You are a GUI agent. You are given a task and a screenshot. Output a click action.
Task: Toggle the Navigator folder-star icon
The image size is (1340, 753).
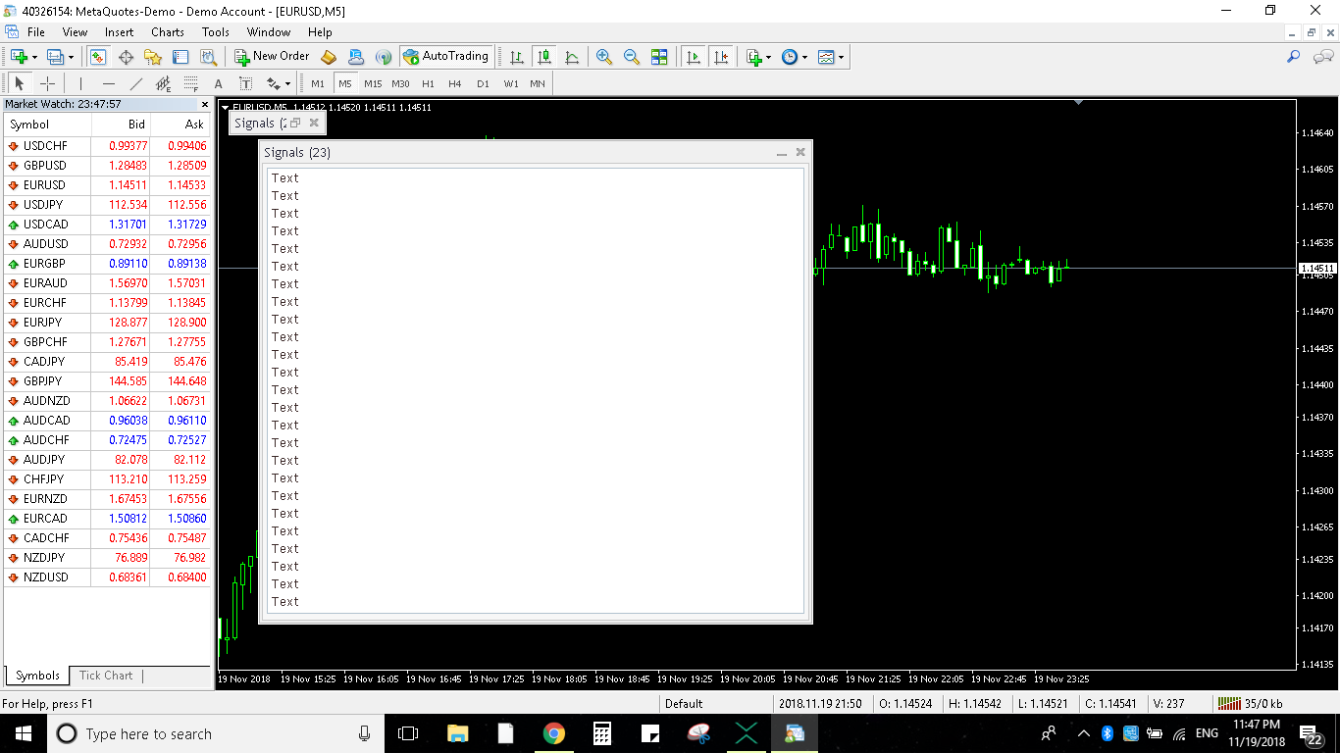[153, 57]
